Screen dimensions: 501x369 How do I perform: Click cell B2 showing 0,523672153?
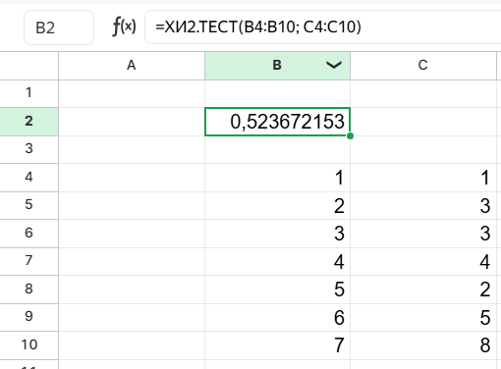pos(277,122)
